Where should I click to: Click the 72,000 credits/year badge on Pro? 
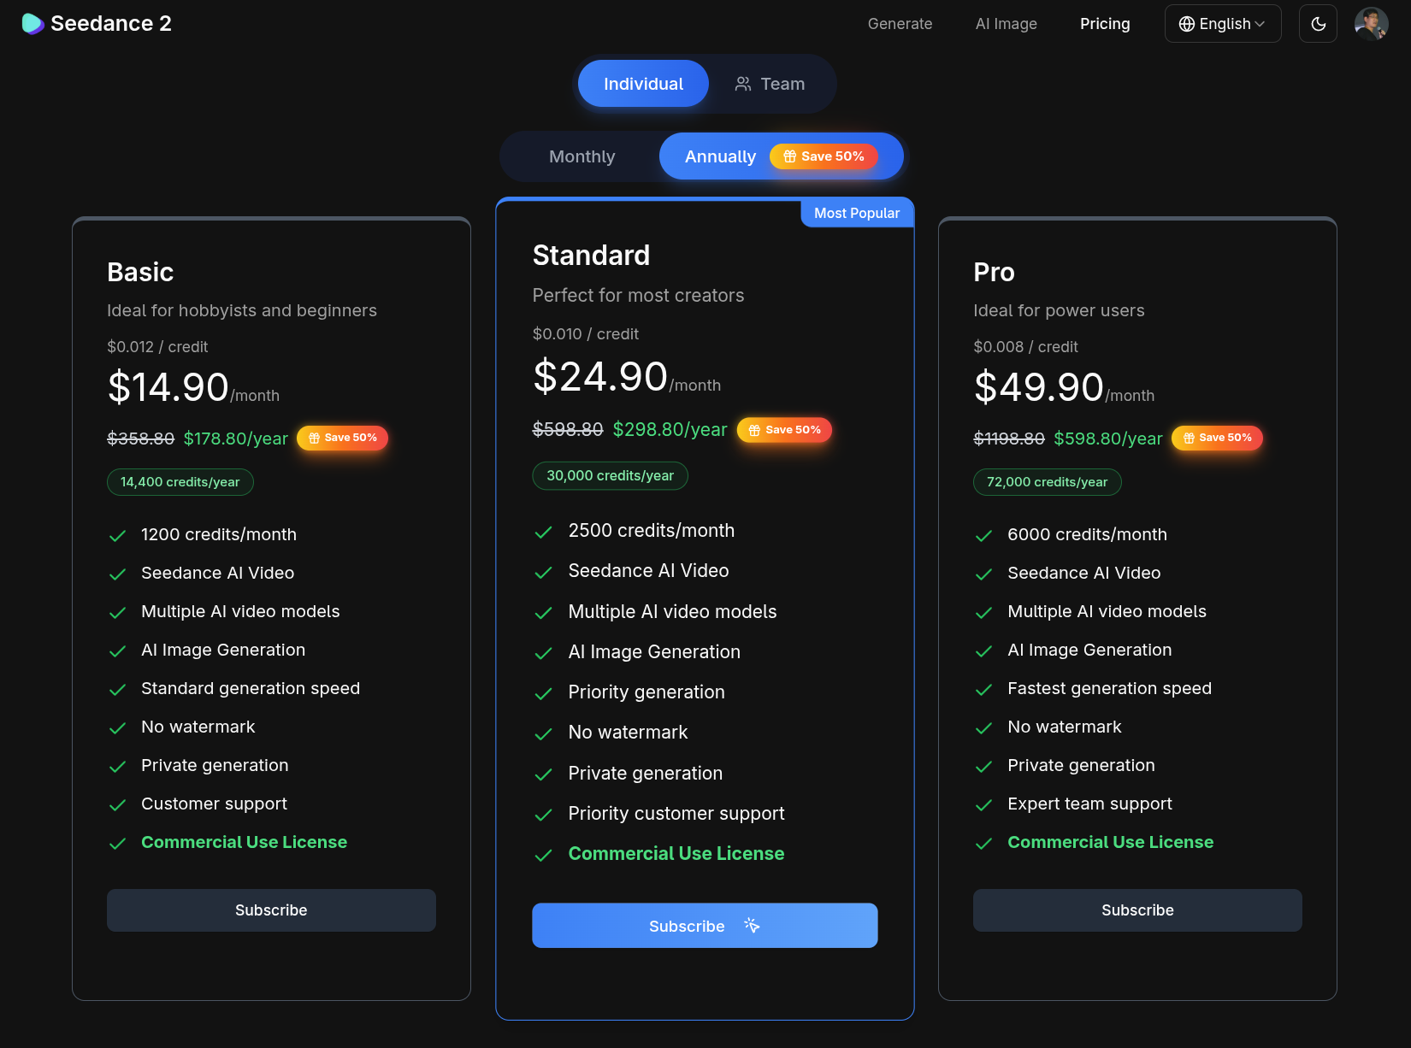pyautogui.click(x=1047, y=481)
